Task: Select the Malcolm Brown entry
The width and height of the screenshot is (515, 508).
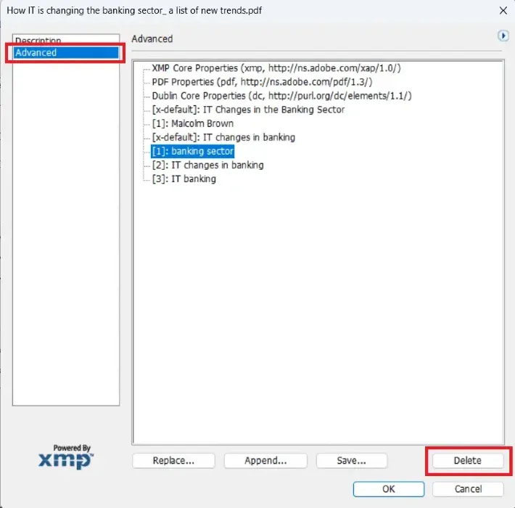Action: 192,123
